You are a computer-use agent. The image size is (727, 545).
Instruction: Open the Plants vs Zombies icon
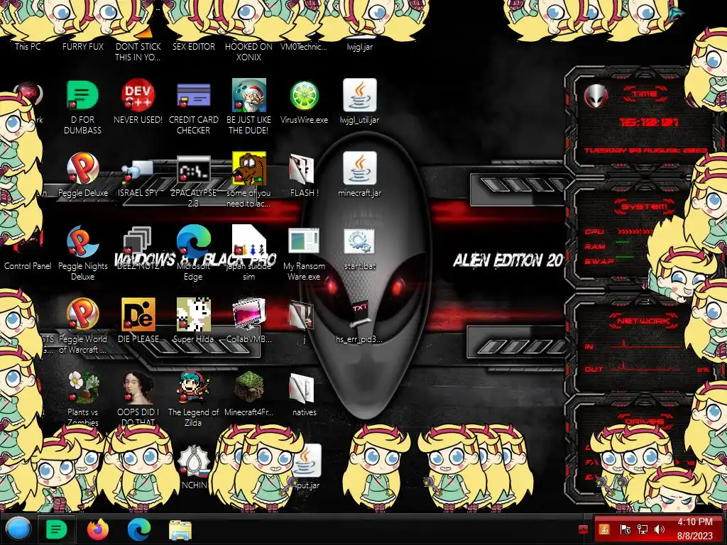82,387
